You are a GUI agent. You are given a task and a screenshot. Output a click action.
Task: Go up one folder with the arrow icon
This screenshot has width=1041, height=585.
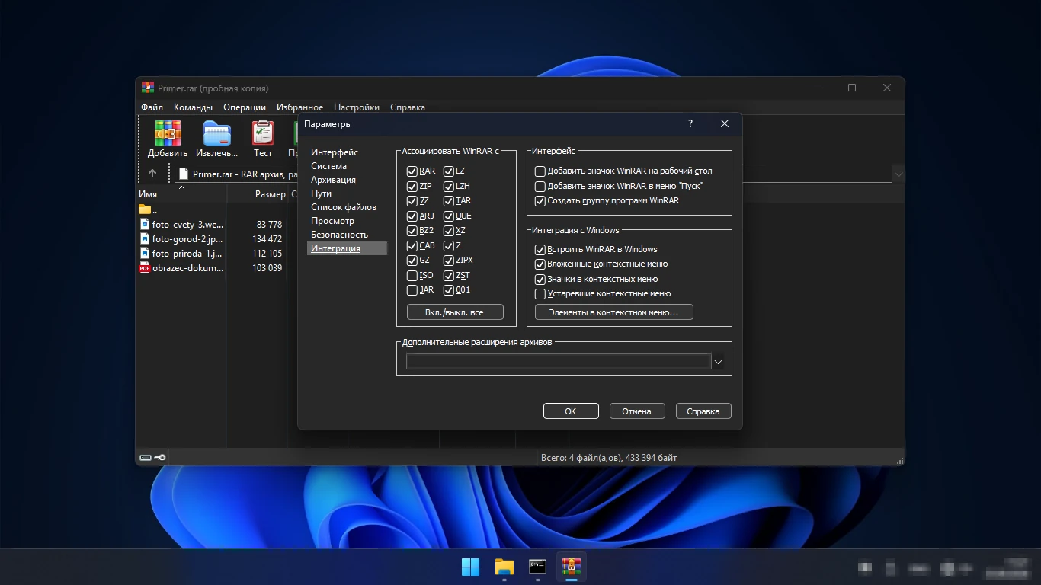[x=152, y=174]
